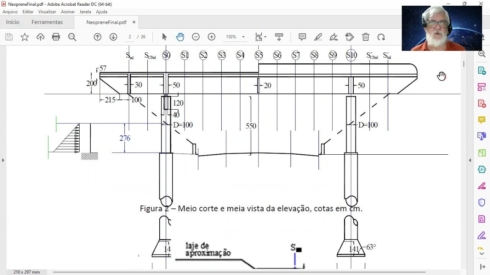The width and height of the screenshot is (490, 275).
Task: Click the edit stamp toolbar icon
Action: 350,37
